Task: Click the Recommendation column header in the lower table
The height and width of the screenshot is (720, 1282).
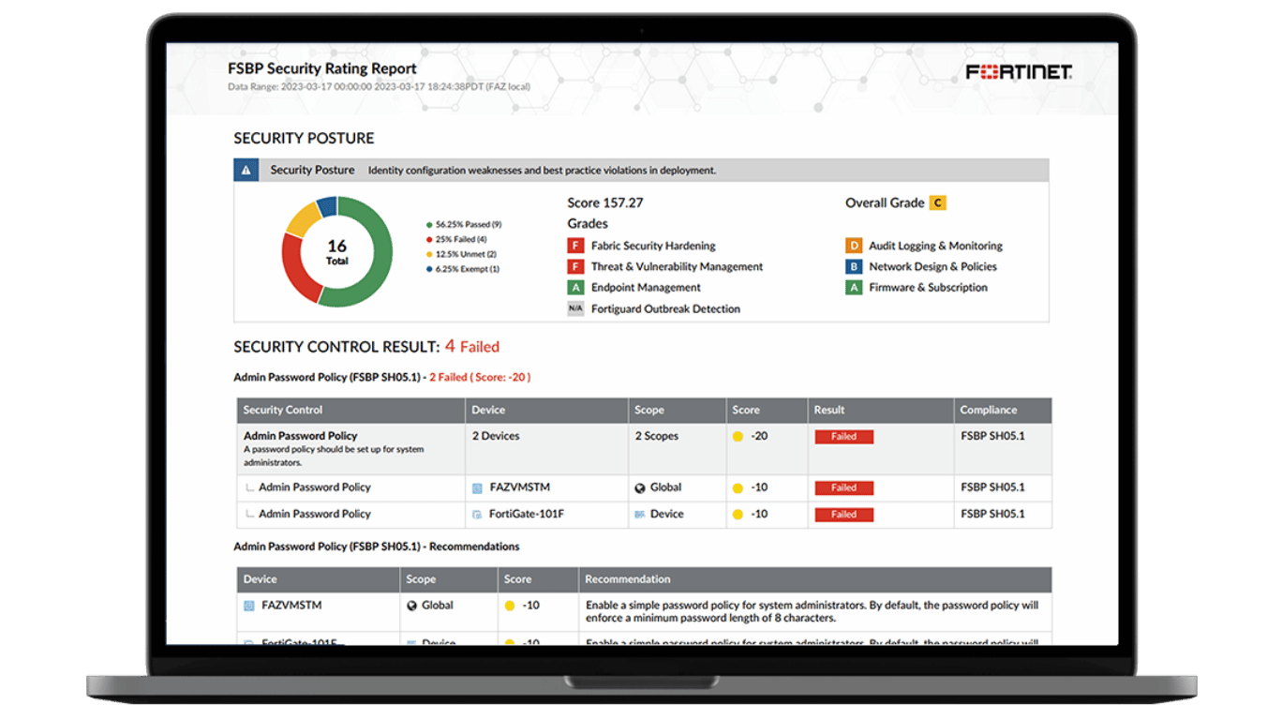Action: [x=627, y=579]
